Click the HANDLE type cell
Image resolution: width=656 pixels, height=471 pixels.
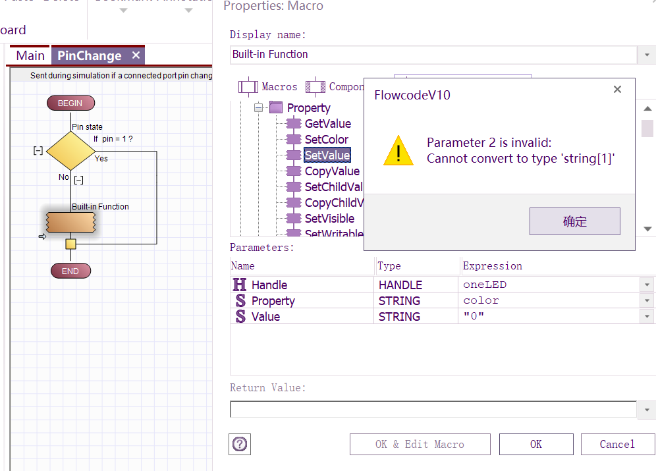coord(416,285)
